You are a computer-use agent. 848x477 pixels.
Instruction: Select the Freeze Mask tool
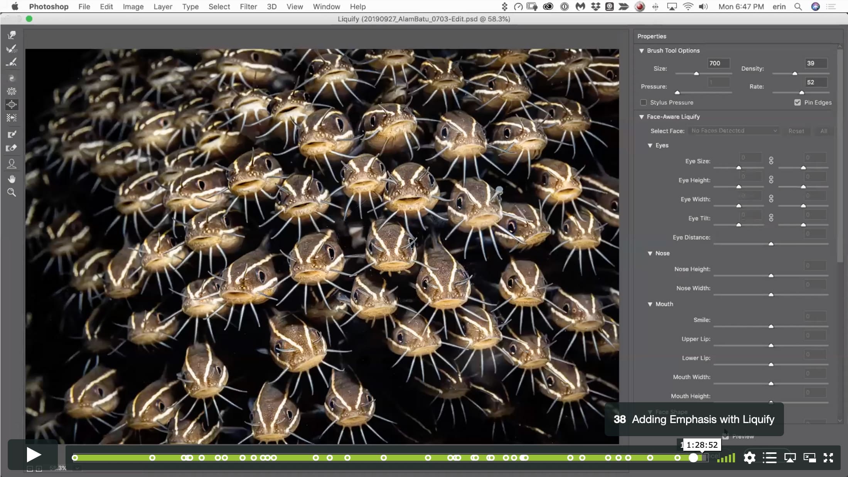point(12,134)
